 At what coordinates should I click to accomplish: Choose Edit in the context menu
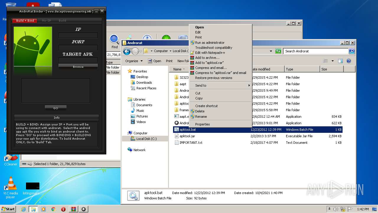click(x=220, y=32)
